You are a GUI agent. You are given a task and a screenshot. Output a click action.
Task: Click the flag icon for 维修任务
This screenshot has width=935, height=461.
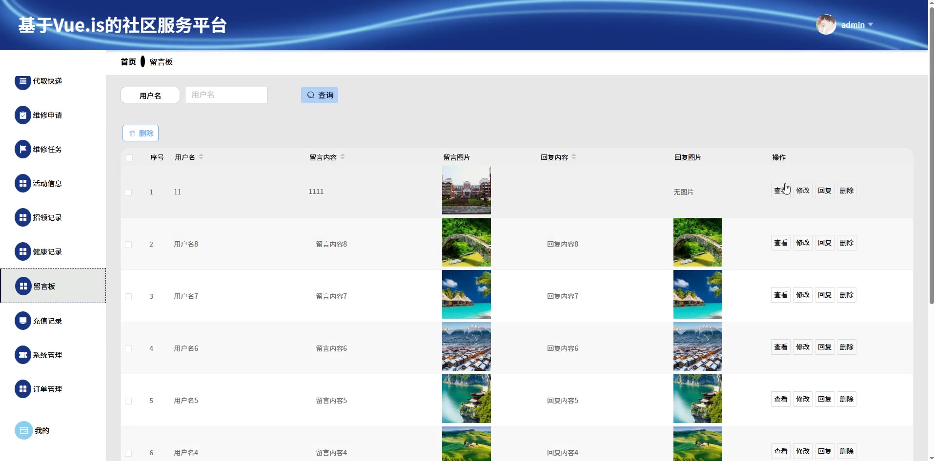coord(22,150)
